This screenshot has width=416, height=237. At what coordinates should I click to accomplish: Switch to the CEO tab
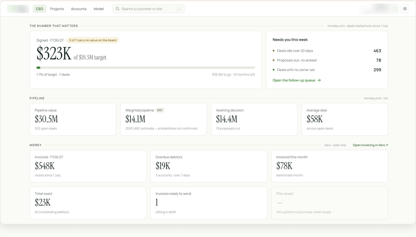coord(39,9)
